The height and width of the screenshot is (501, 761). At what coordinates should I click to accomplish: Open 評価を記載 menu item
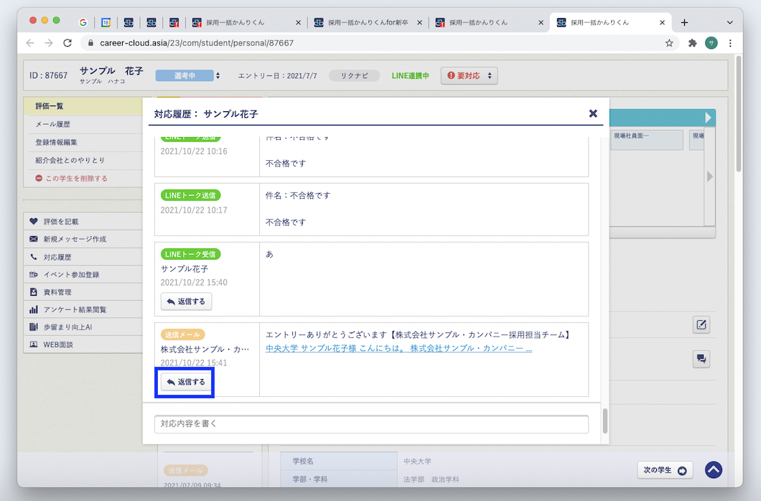click(83, 222)
